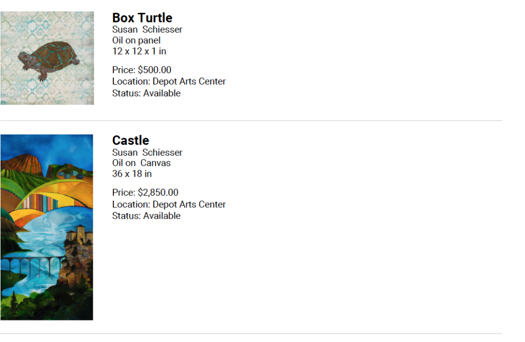Viewport: 525px width, 342px height.
Task: Click the Oil on Canvas medium text
Action: 142,163
